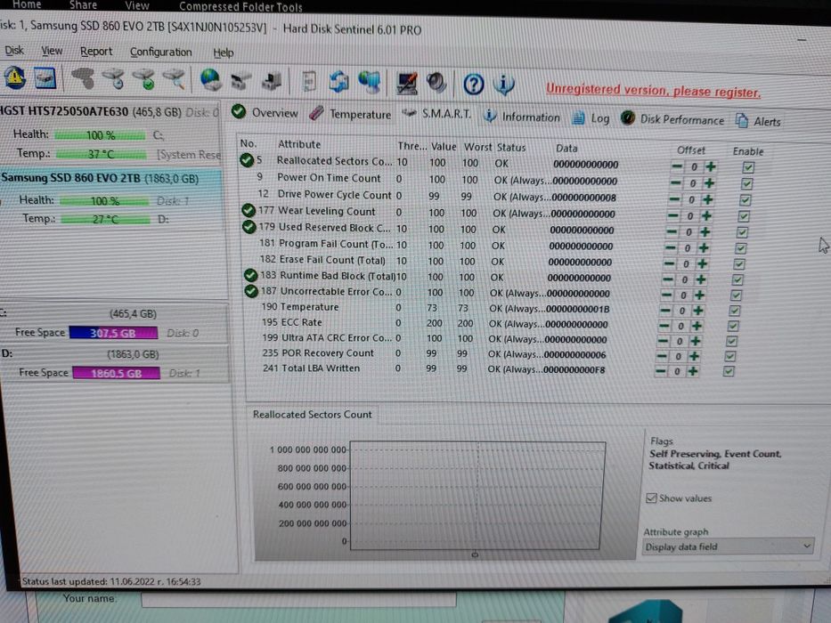Open the Report menu

pyautogui.click(x=96, y=52)
